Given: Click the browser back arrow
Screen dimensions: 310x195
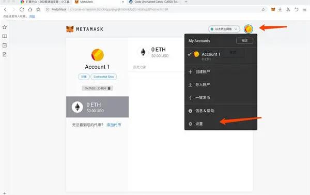Looking at the screenshot, I should [5, 9].
